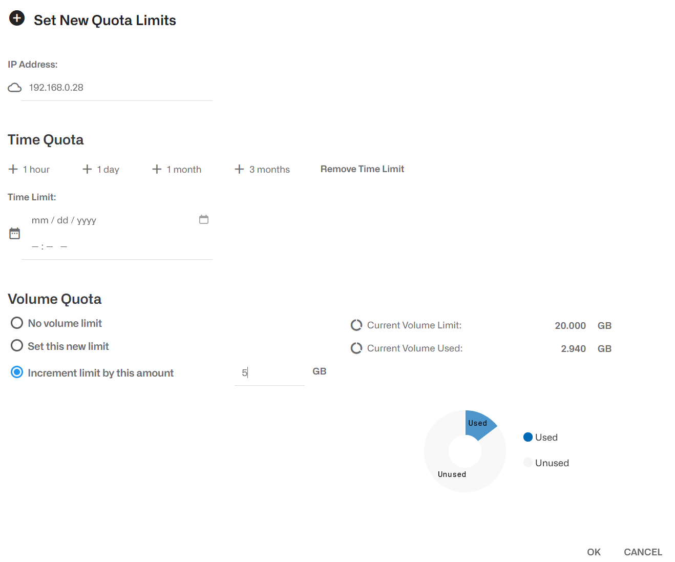Add 1 hour to time quota

point(29,170)
